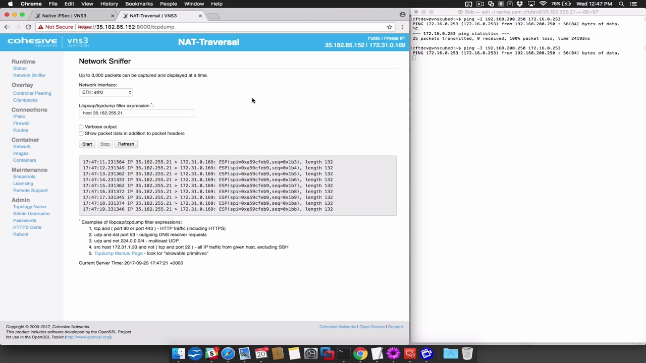
Task: Click the Cohesive Networks footer link
Action: 338,327
